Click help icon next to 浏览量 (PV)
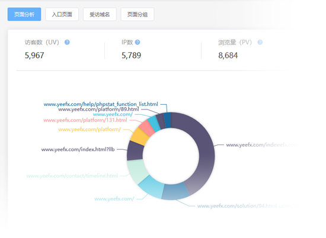The height and width of the screenshot is (238, 326). [260, 42]
